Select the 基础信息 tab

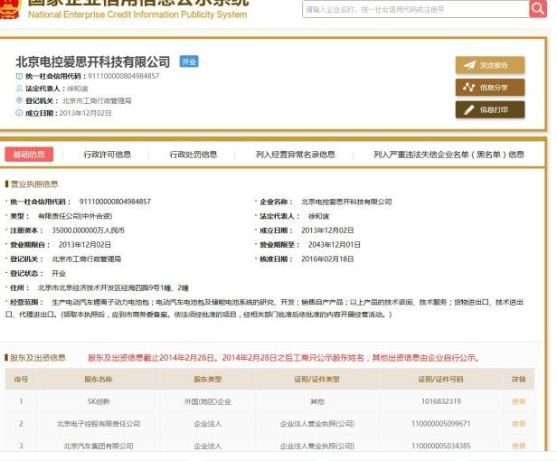pos(29,155)
